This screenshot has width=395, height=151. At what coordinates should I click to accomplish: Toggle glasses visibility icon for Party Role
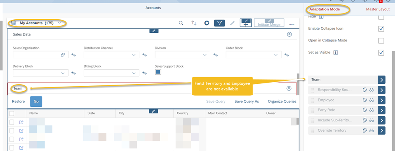tap(371, 110)
